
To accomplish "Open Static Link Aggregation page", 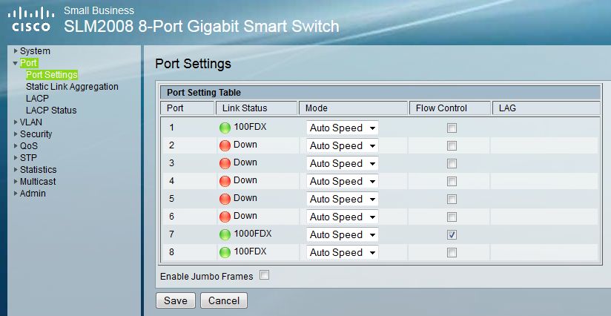I will tap(72, 87).
